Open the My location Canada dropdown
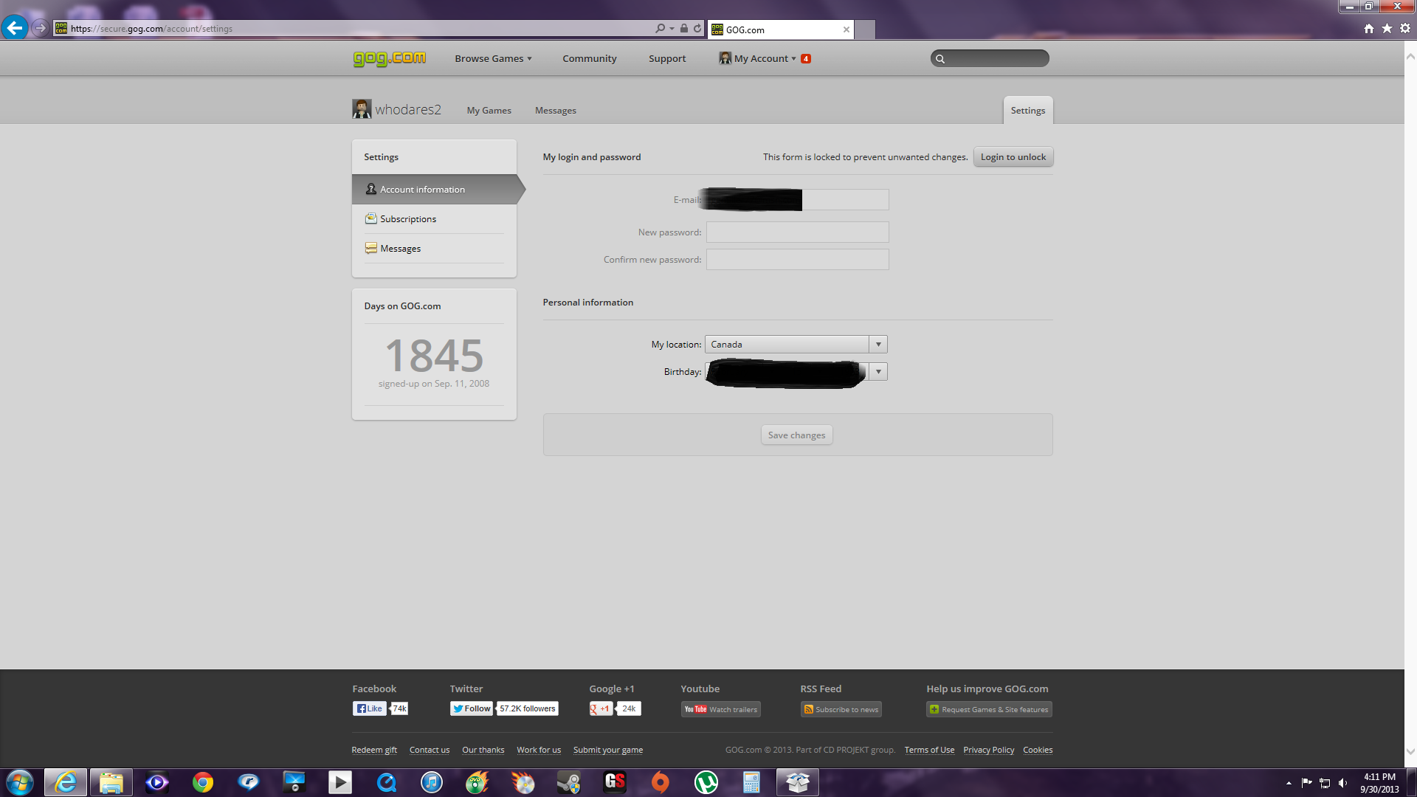This screenshot has width=1417, height=797. point(796,344)
